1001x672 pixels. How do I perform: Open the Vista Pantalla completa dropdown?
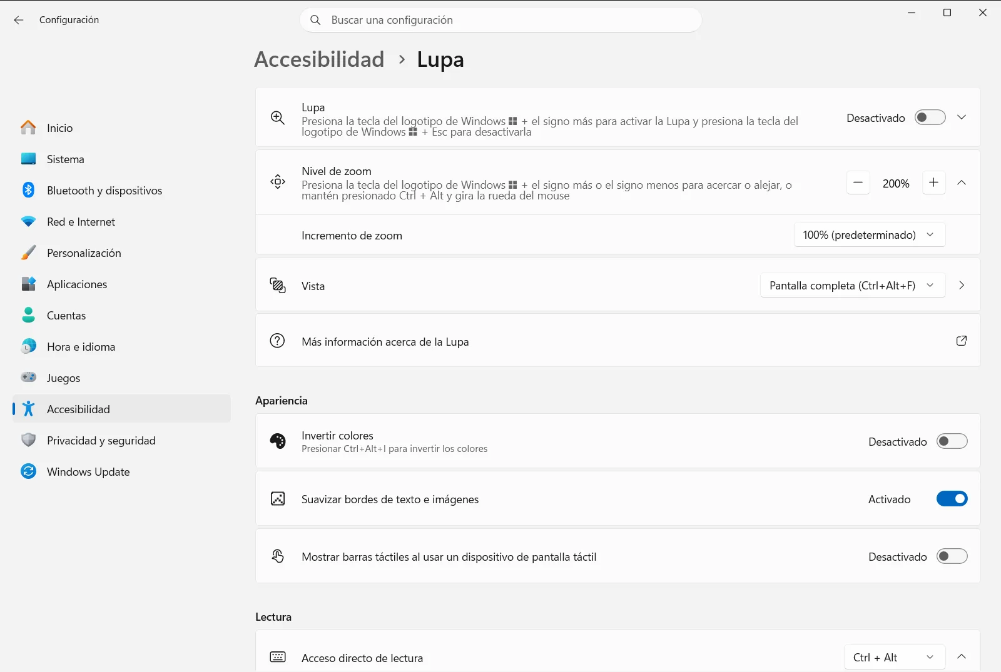[x=853, y=286]
